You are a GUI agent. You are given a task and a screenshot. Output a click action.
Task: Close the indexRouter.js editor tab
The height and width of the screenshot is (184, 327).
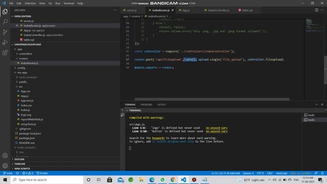pyautogui.click(x=173, y=10)
